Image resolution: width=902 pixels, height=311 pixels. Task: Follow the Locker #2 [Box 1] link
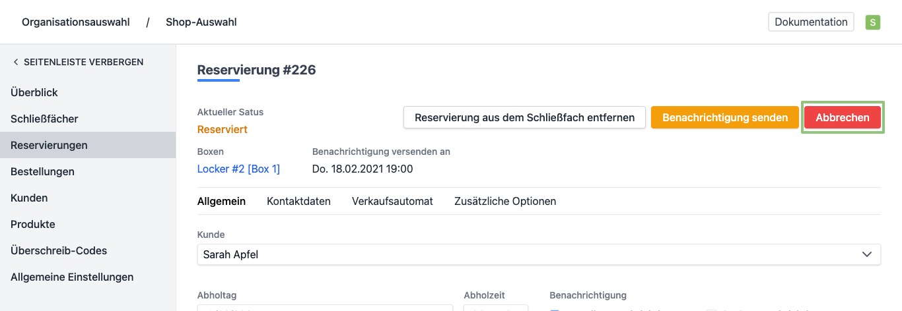click(238, 169)
